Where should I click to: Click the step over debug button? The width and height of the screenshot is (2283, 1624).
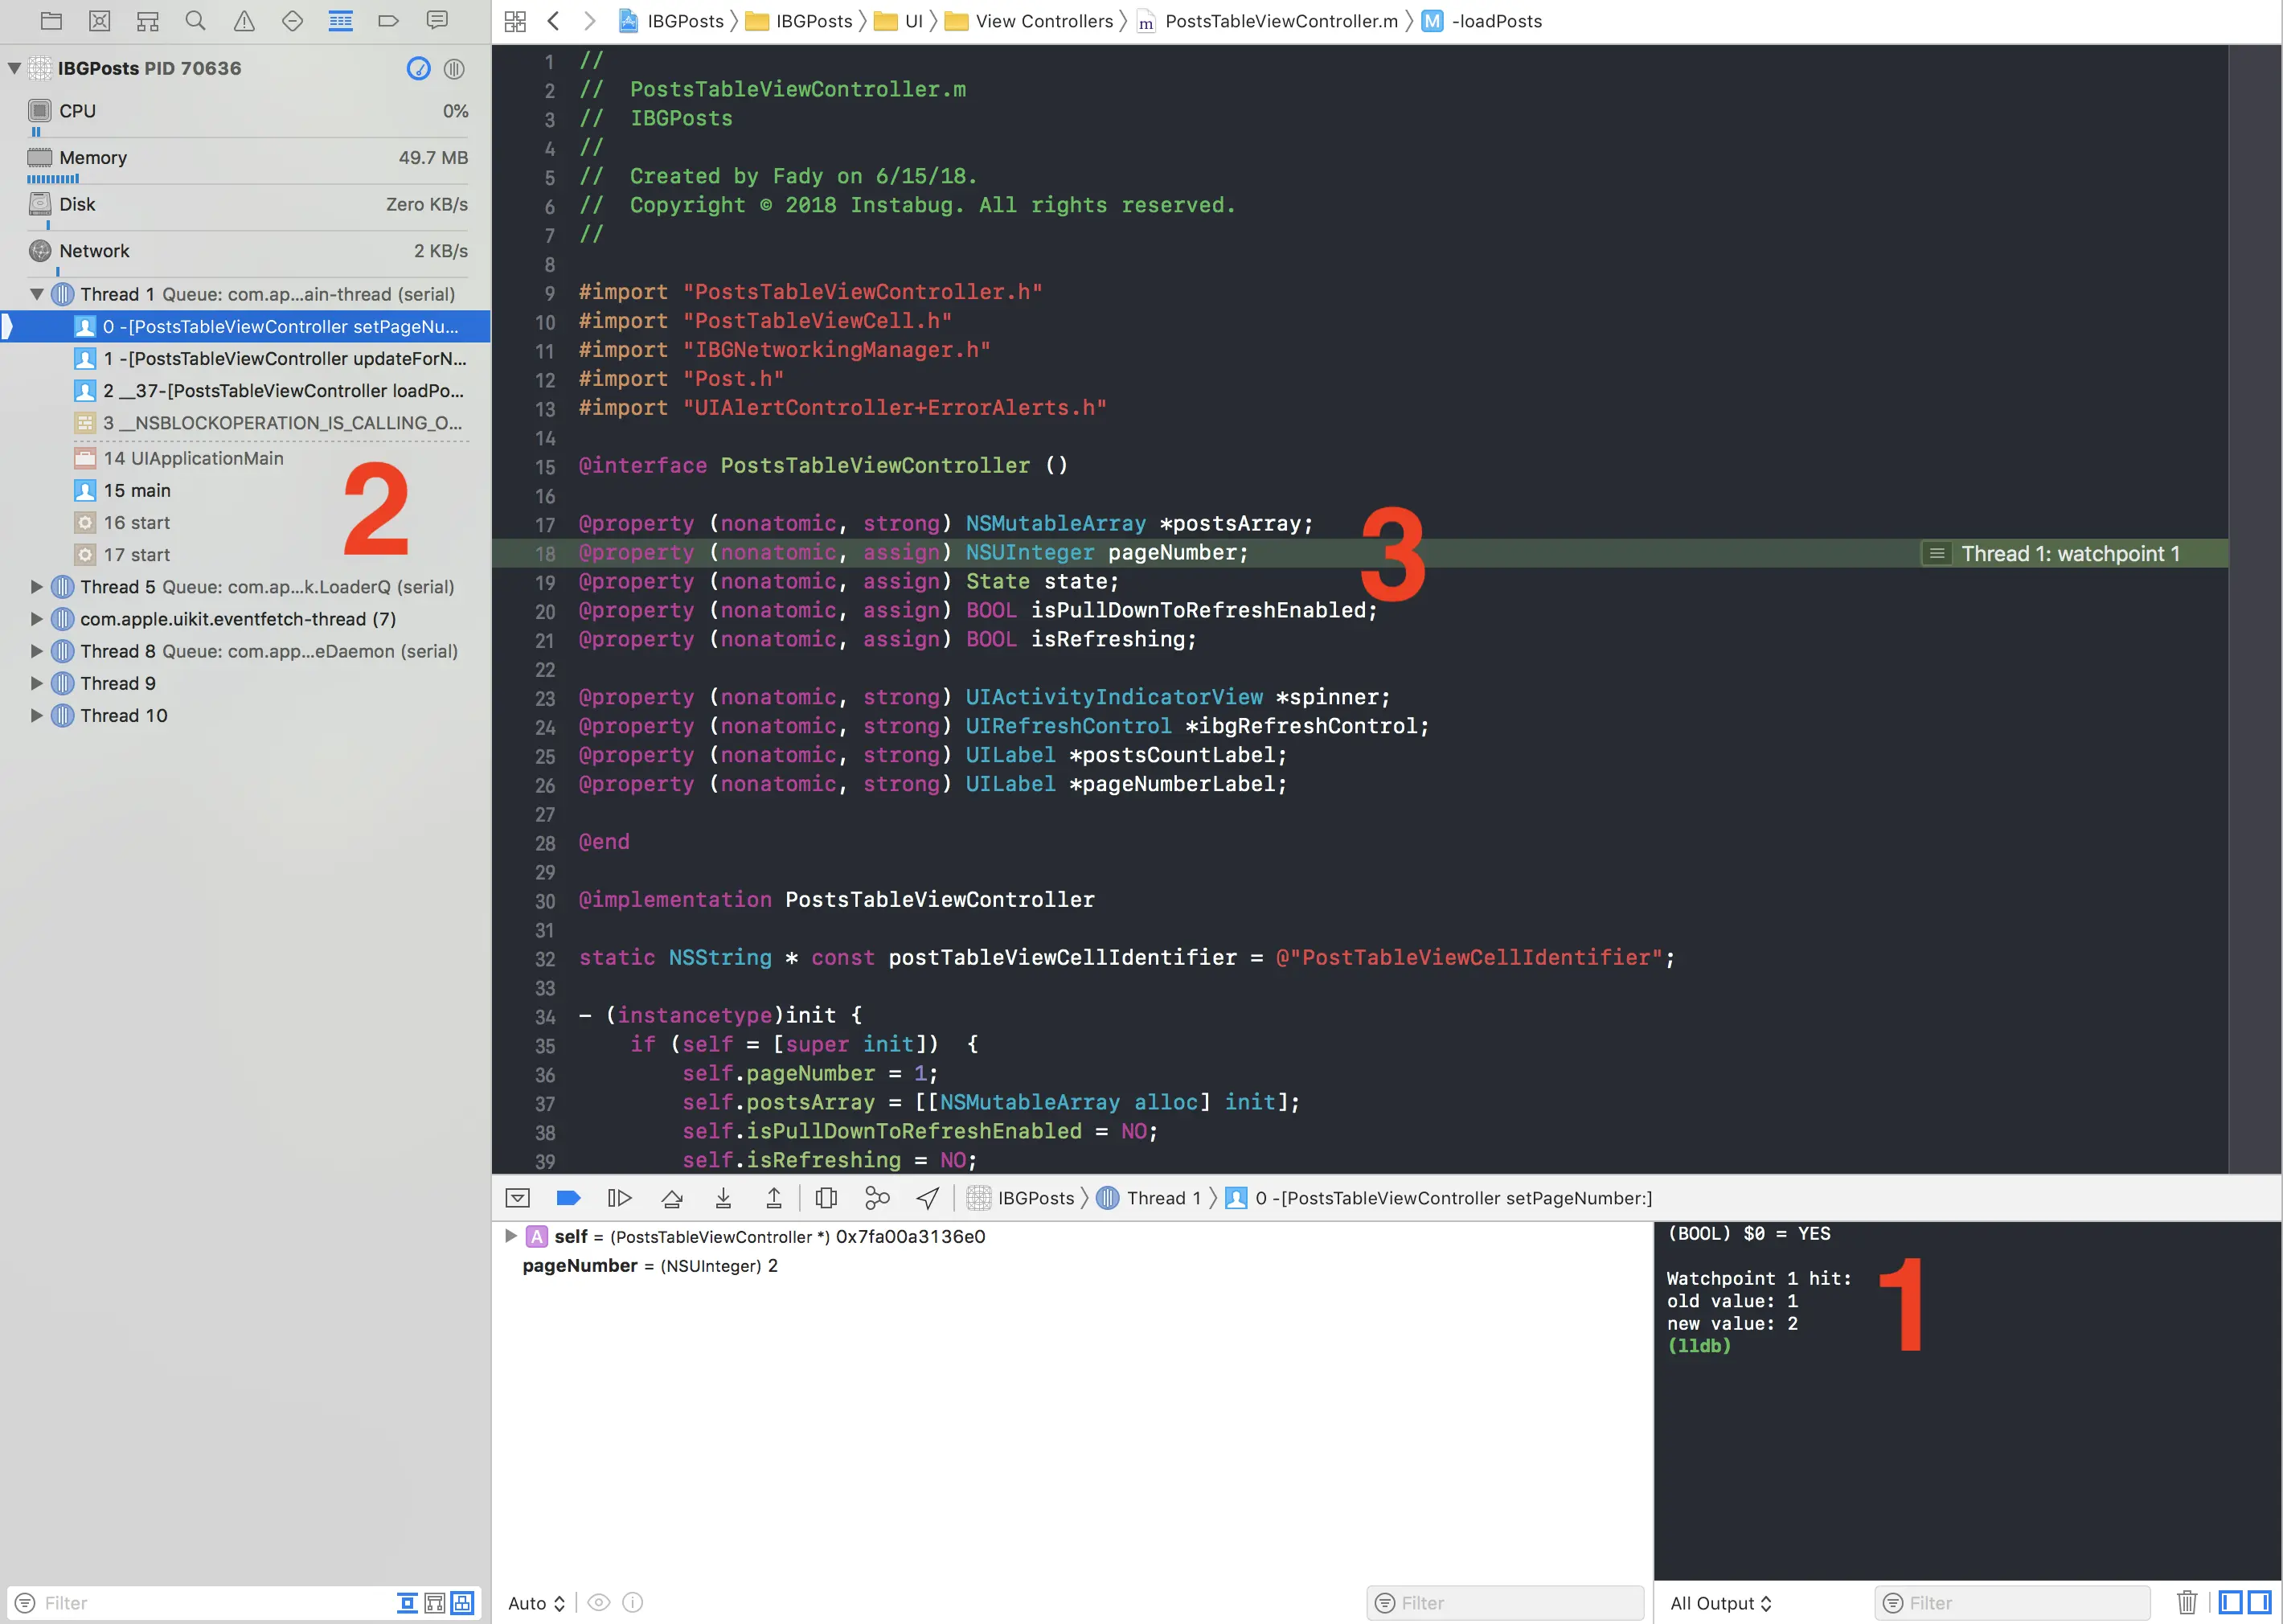[x=672, y=1198]
